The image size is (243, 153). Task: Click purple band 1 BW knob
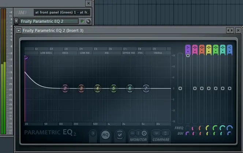187,134
